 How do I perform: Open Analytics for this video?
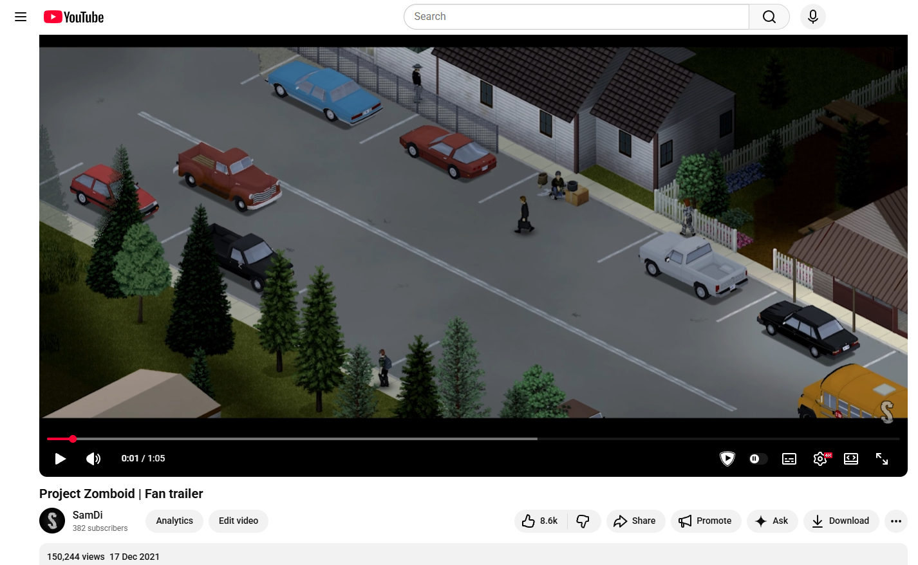pos(174,521)
